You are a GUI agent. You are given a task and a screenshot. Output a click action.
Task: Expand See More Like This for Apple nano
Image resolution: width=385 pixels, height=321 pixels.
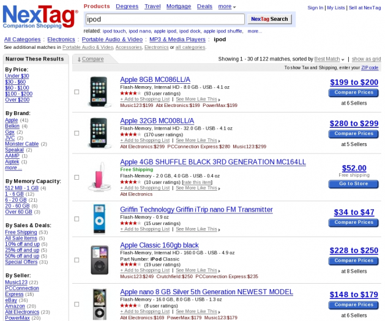(198, 311)
